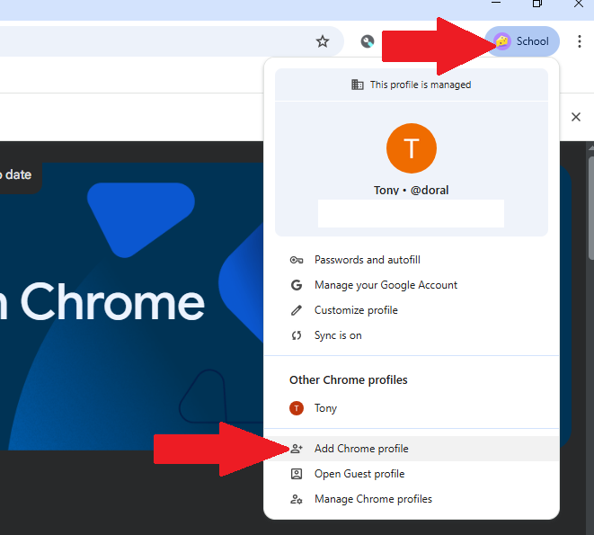
Task: Click the School profile chip
Action: tap(522, 41)
